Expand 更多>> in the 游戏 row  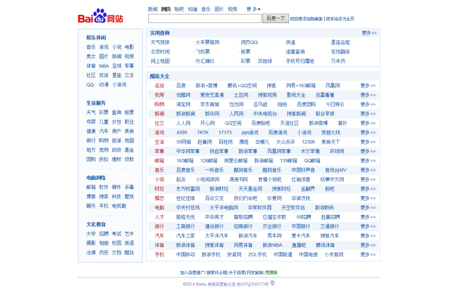(368, 133)
